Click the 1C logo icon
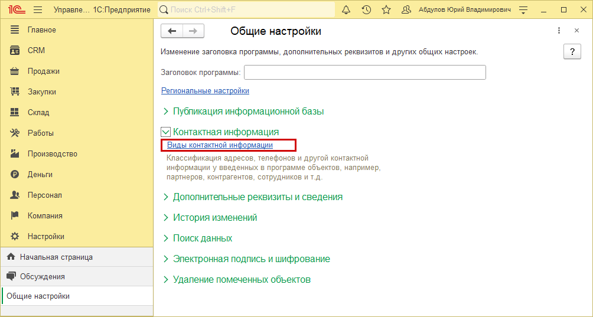Screen dimensions: 593x317 point(15,9)
